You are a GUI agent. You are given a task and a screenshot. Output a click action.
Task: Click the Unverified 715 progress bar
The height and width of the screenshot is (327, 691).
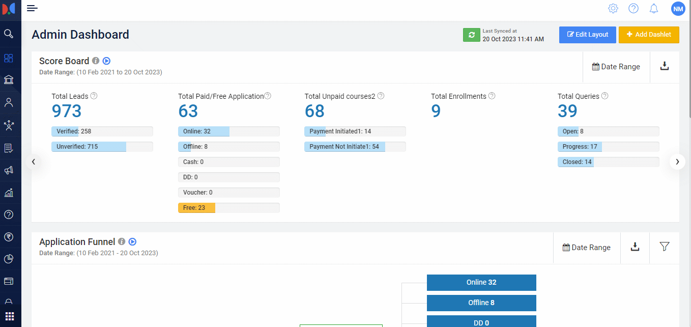[102, 147]
